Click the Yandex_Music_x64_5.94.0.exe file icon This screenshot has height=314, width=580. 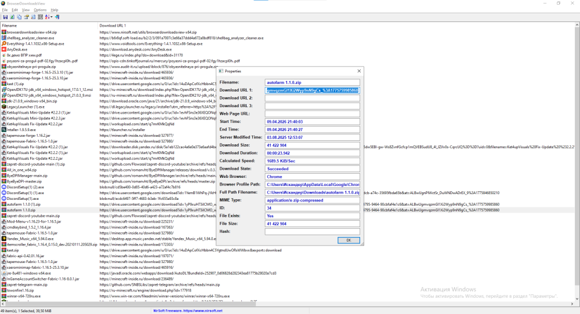tap(3, 239)
